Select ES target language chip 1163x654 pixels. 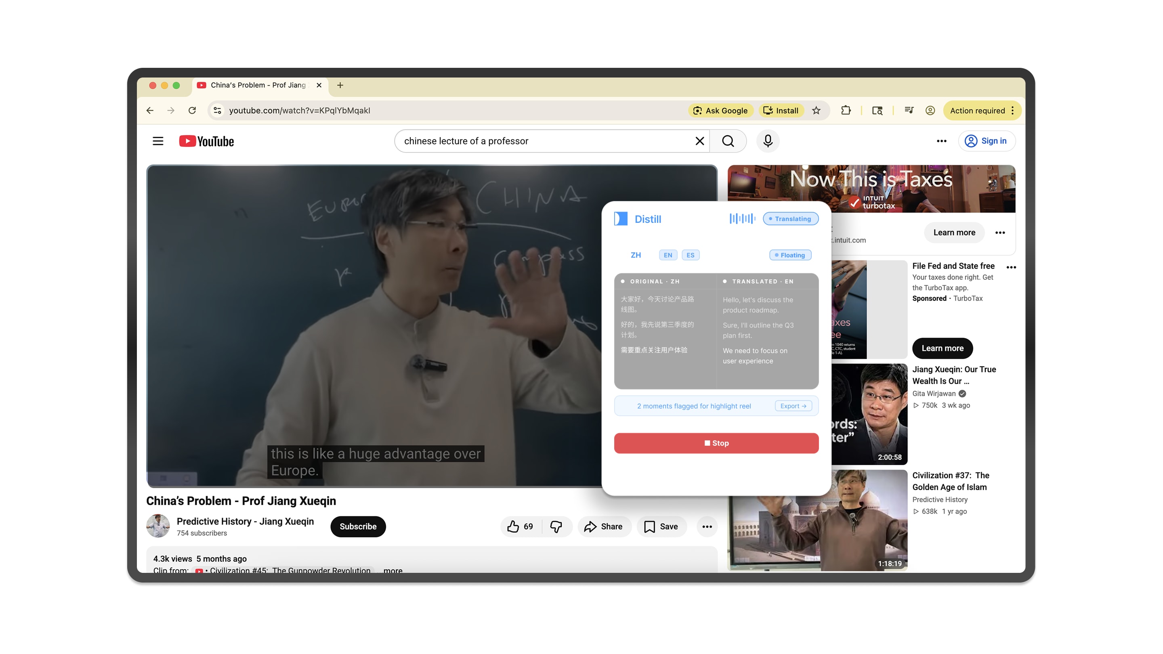pyautogui.click(x=690, y=255)
